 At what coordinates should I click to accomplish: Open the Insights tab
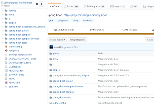pos(149,6)
